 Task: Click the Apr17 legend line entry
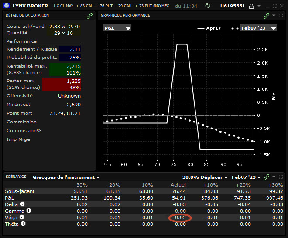(209, 28)
